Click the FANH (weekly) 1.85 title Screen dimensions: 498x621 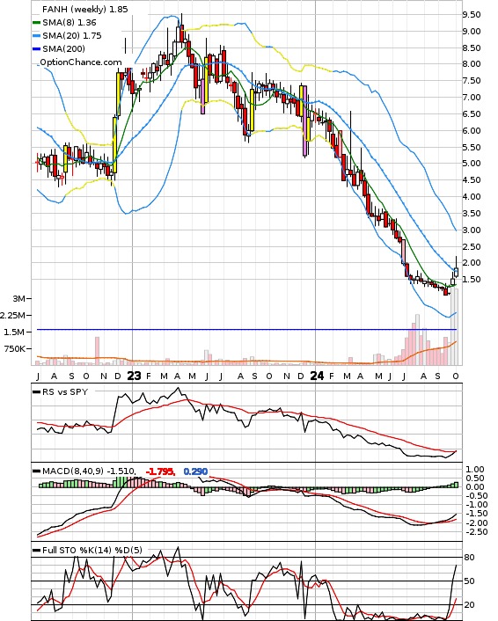85,9
